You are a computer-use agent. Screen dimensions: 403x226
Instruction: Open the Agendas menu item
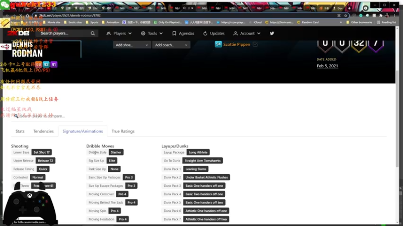click(x=183, y=33)
